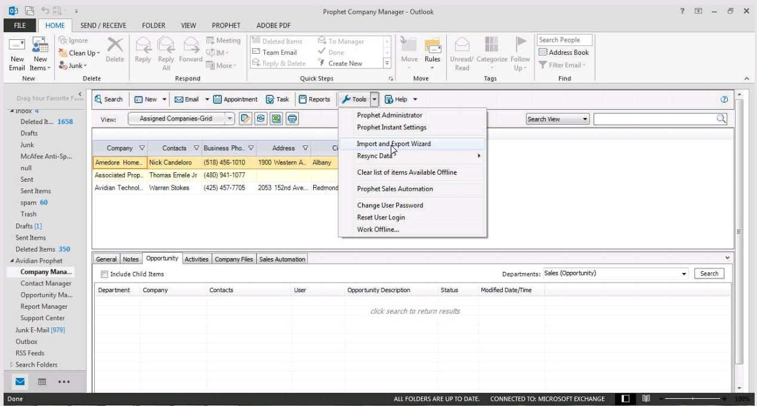
Task: Click the Tools wrench button
Action: click(354, 100)
